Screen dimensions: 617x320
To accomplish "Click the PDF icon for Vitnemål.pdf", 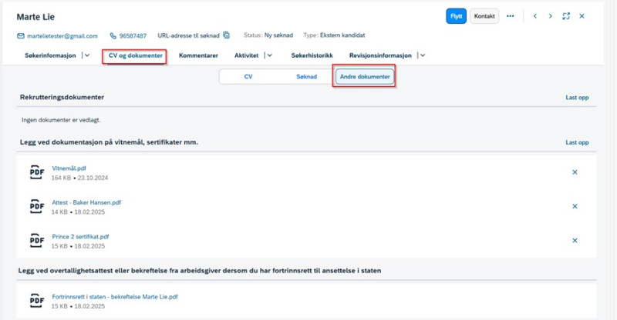I will (x=37, y=172).
